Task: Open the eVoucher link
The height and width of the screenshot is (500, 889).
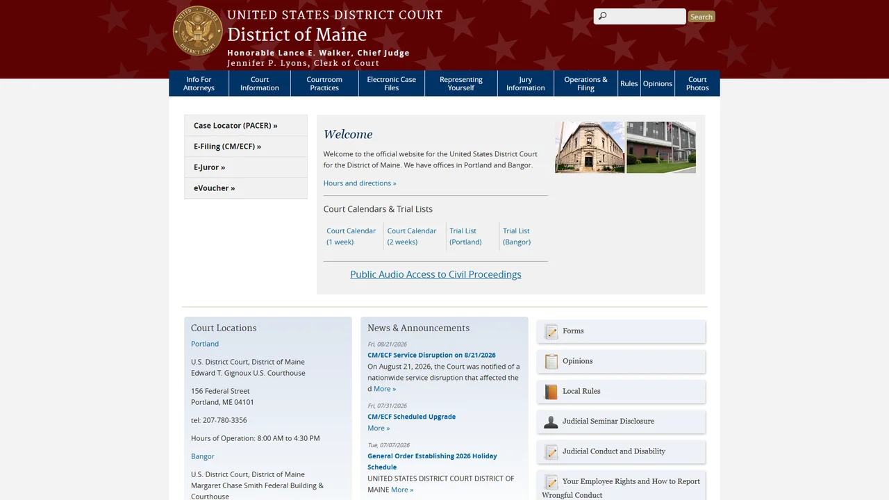Action: (x=246, y=188)
